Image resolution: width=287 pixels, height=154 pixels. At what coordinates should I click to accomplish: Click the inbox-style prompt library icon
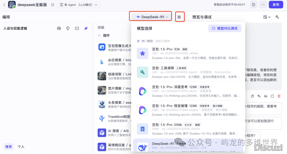point(59,29)
